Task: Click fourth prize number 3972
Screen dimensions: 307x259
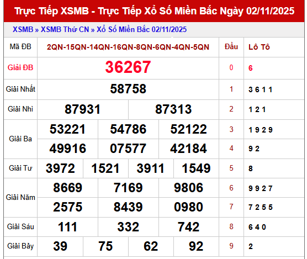Action: click(60, 168)
